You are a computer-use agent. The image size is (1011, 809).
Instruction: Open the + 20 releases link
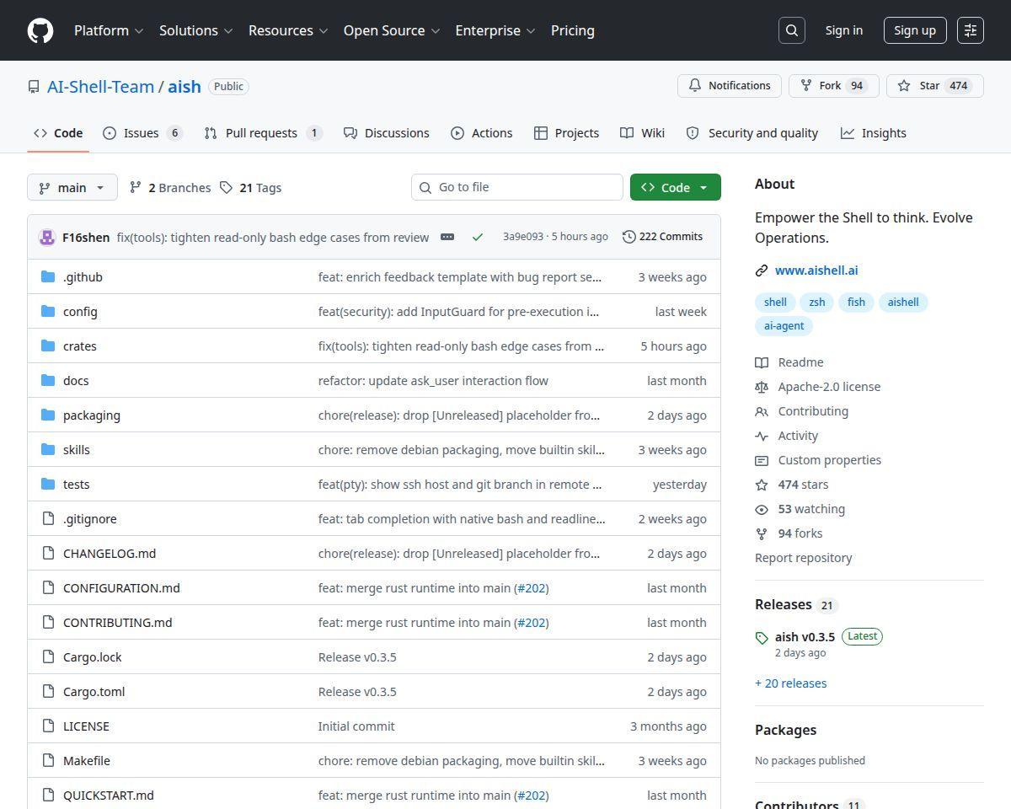(790, 683)
